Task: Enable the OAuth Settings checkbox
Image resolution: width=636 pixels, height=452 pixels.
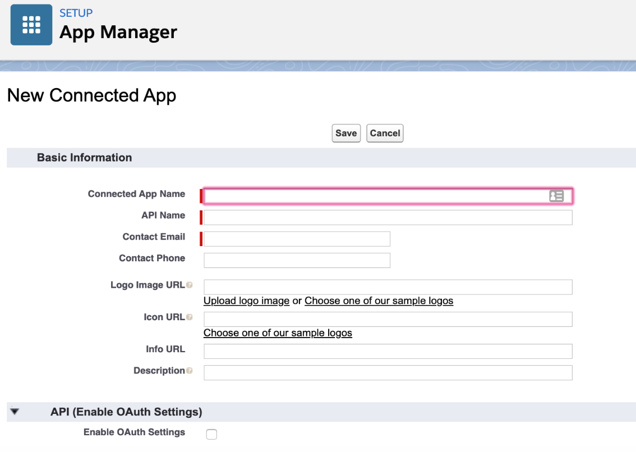Action: [211, 434]
